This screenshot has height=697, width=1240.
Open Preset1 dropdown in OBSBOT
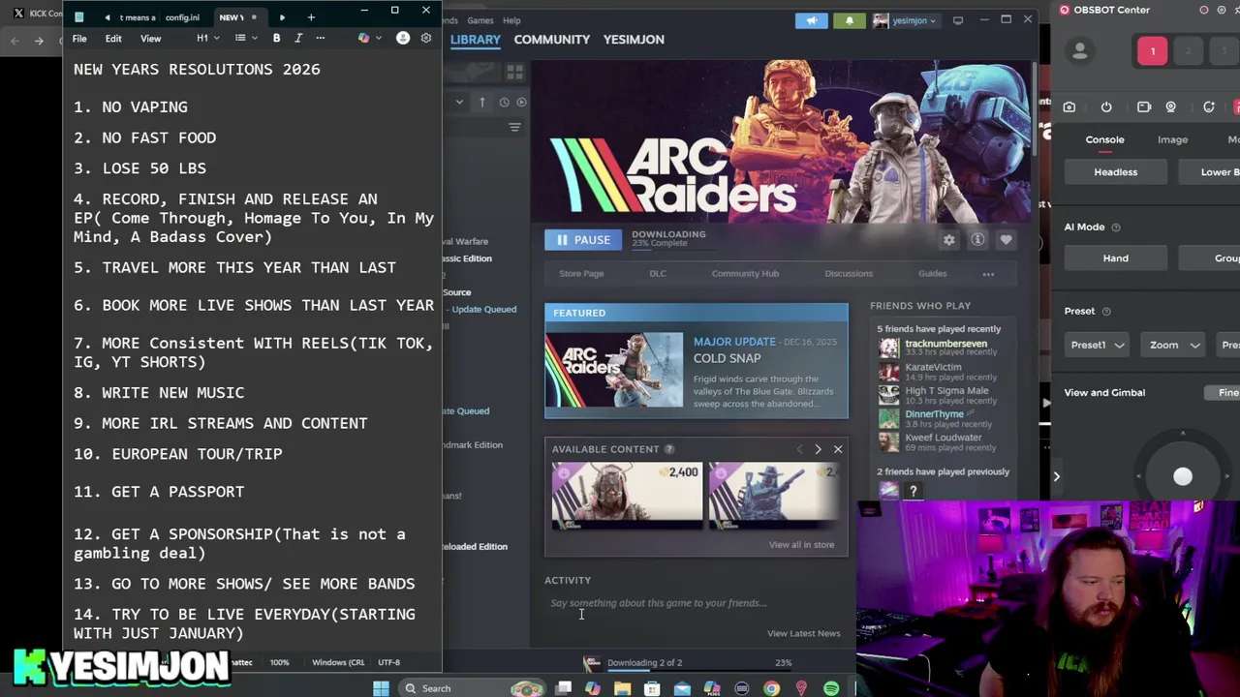(x=1098, y=346)
